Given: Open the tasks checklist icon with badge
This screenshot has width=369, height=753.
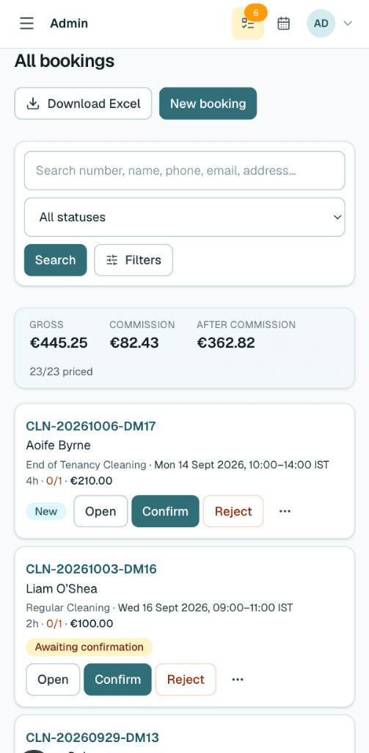Looking at the screenshot, I should tap(248, 23).
